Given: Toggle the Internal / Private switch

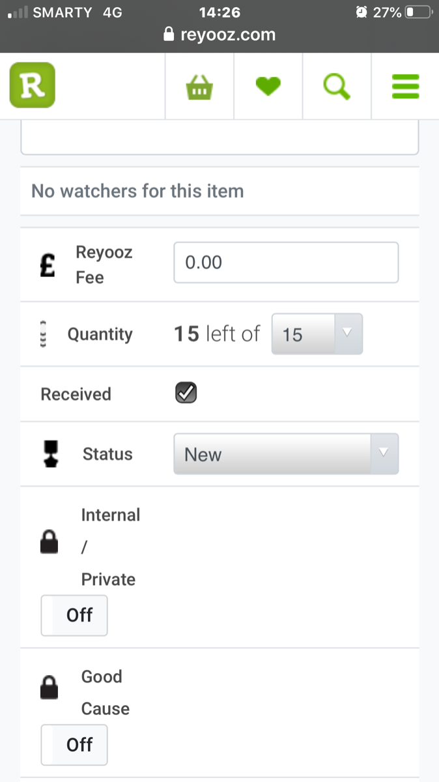Looking at the screenshot, I should (x=74, y=615).
